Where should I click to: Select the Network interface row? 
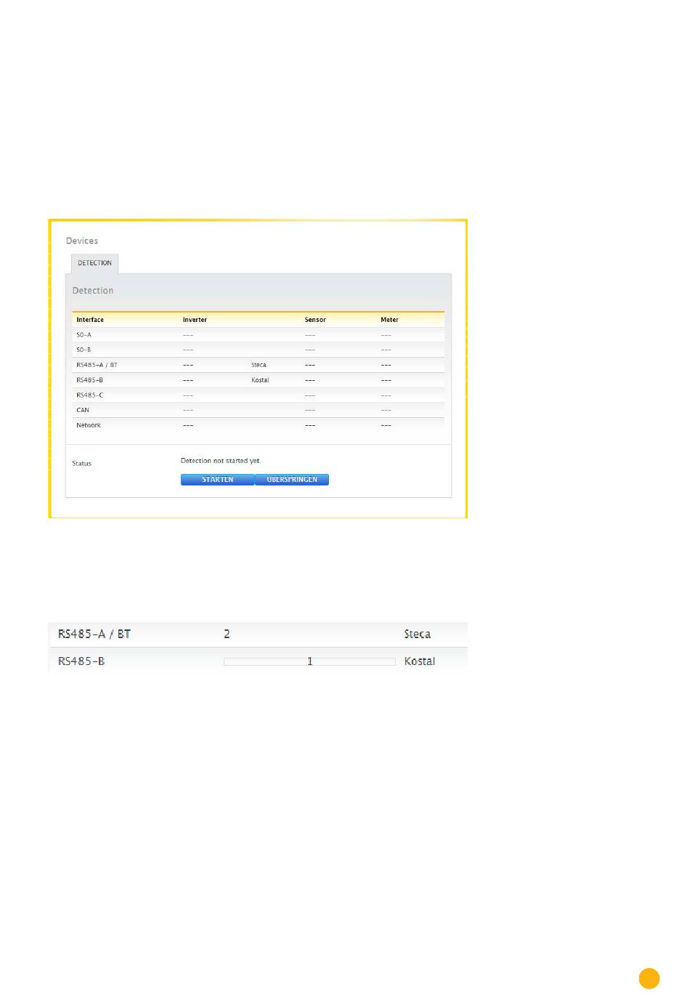(x=258, y=425)
